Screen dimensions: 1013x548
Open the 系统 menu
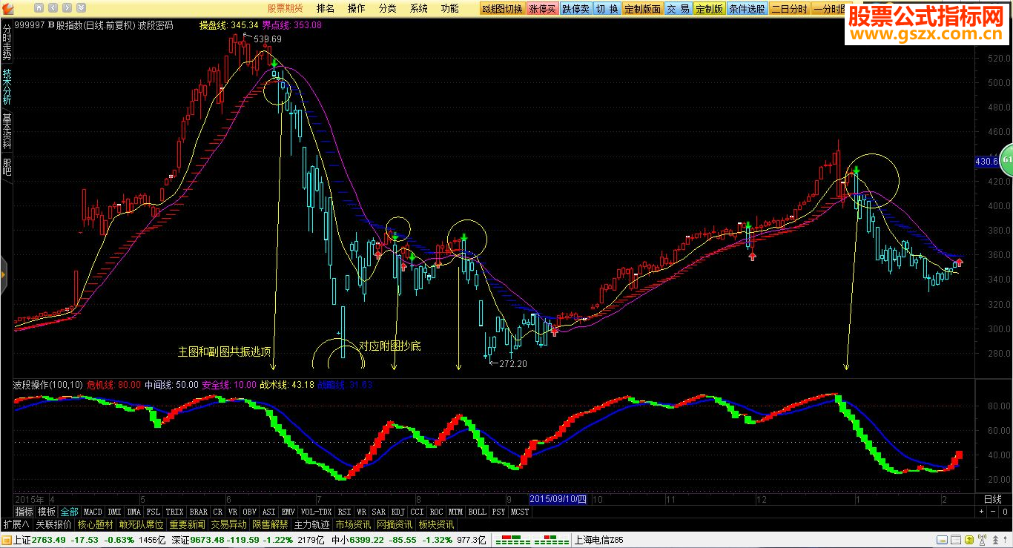(x=419, y=9)
